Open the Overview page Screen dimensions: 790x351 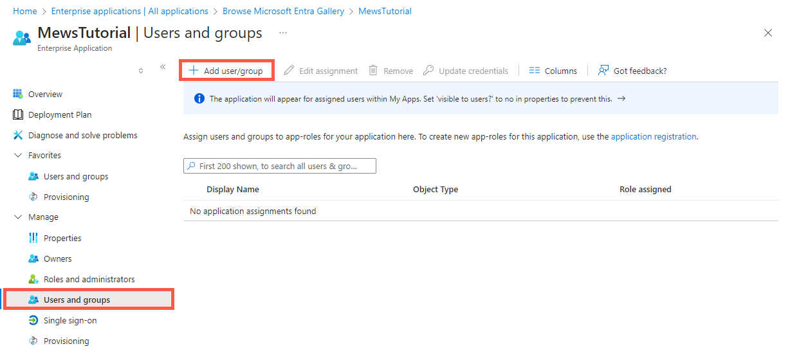click(45, 94)
